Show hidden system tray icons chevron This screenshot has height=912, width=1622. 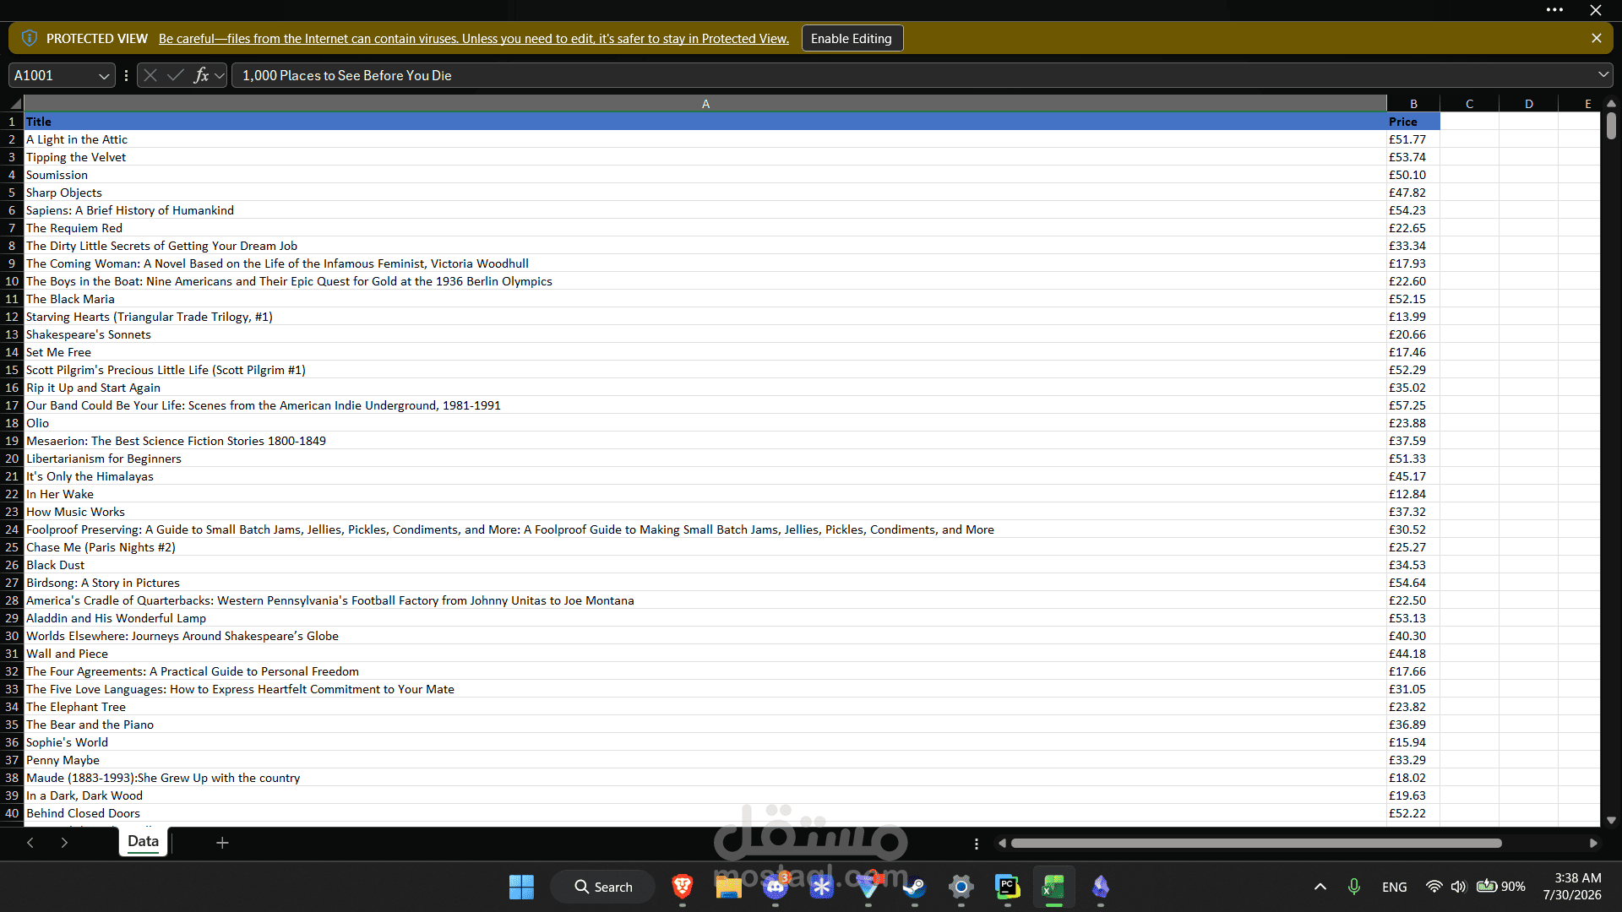1320,887
